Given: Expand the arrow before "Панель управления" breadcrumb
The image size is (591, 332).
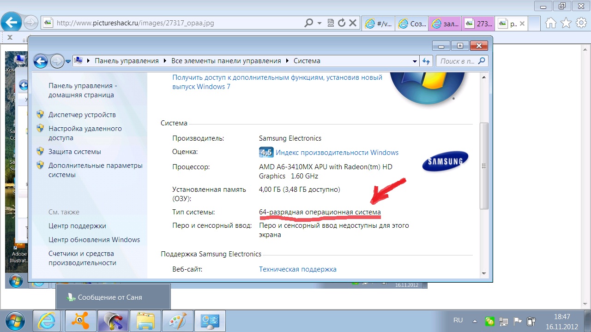Looking at the screenshot, I should coord(89,61).
